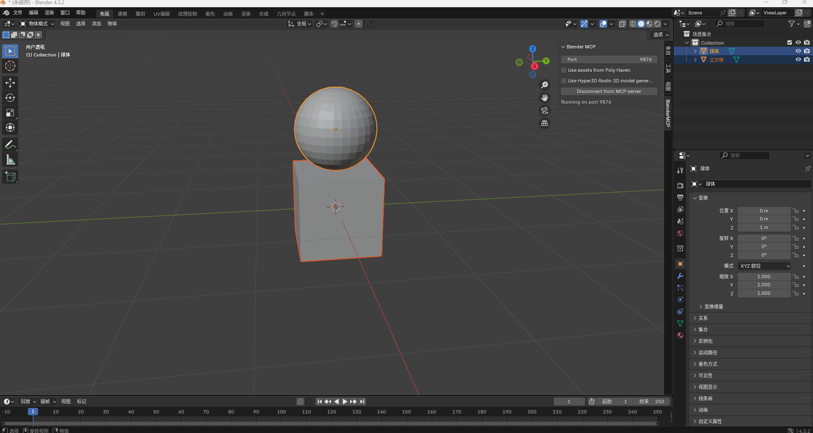Image resolution: width=813 pixels, height=433 pixels.
Task: Select the Move tool in the toolbar
Action: [10, 83]
